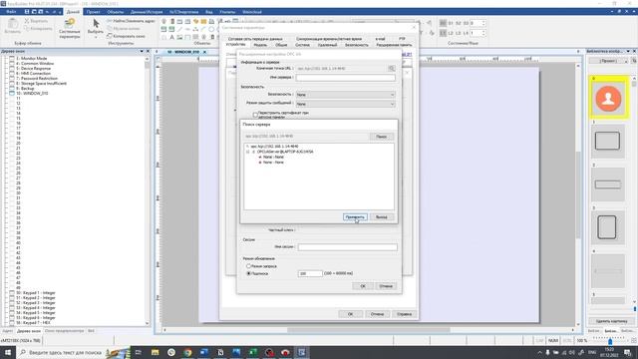Switch to the Общие tab
The width and height of the screenshot is (638, 359).
coord(281,45)
